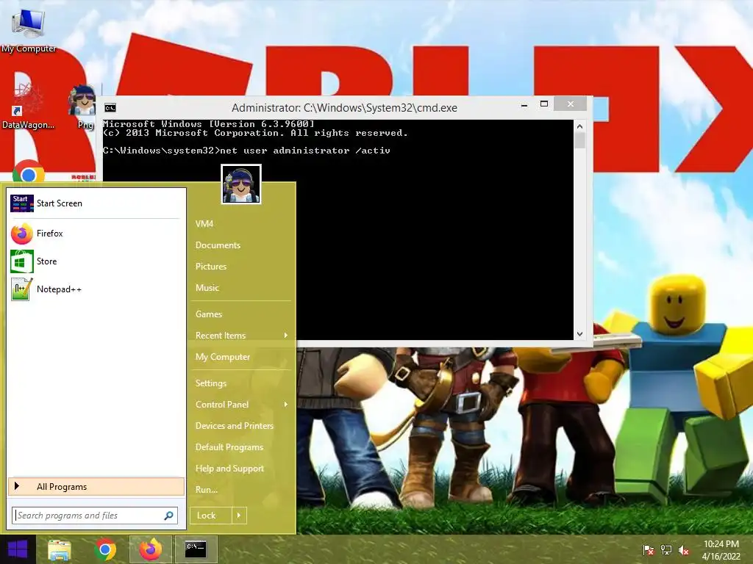Launch Notepad++ from the Start menu
The width and height of the screenshot is (753, 564).
[95, 289]
